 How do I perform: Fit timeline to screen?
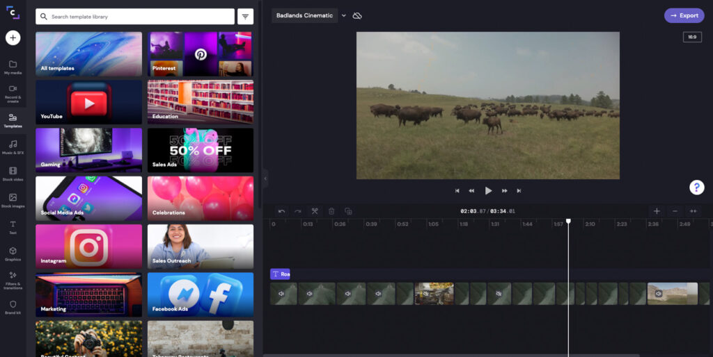point(693,211)
